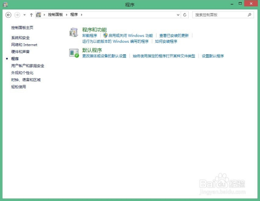Screen dimensions: 260x201
Task: Go up one level with the Up arrow
Action: [x=31, y=15]
